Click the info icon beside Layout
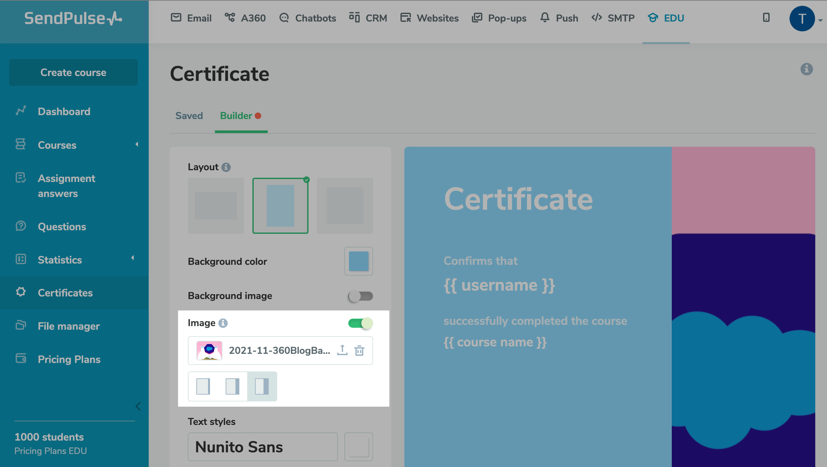This screenshot has height=467, width=827. tap(226, 167)
